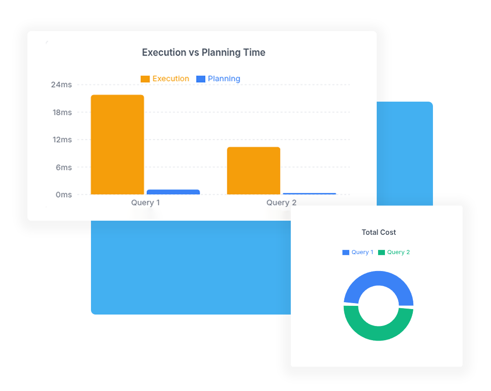
Task: Toggle the Planning series legend label
Action: [x=224, y=79]
